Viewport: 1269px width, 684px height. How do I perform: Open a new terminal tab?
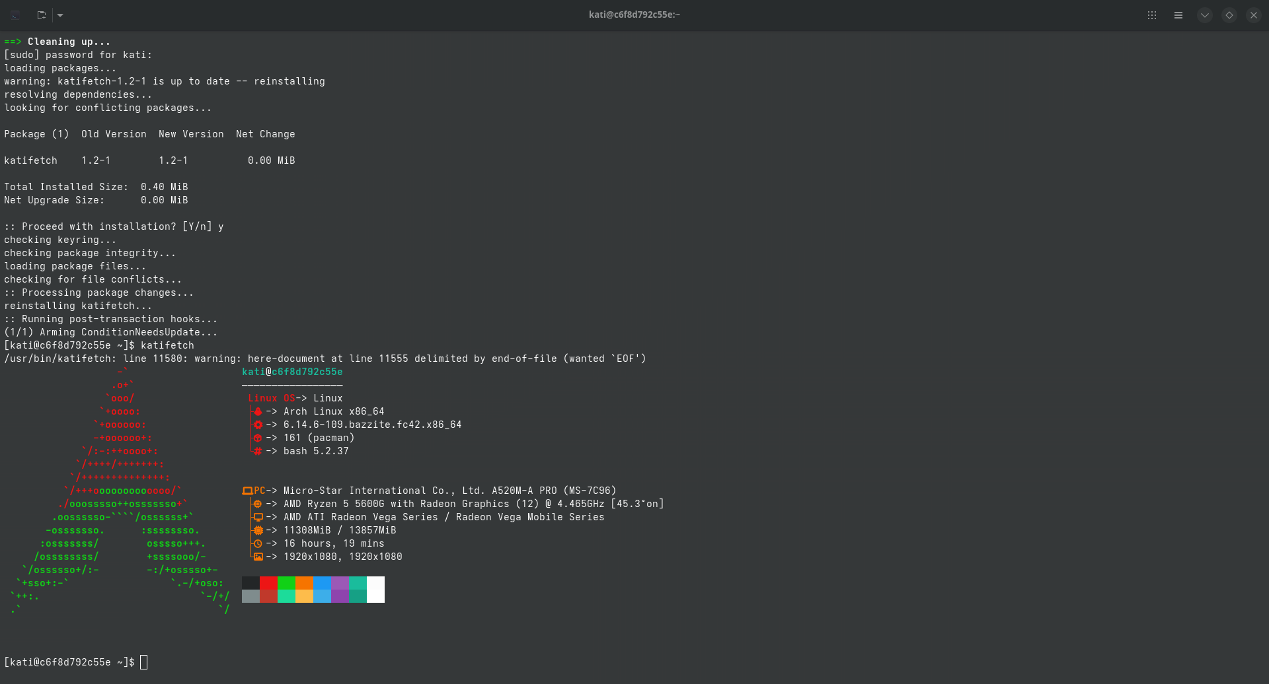click(x=41, y=15)
